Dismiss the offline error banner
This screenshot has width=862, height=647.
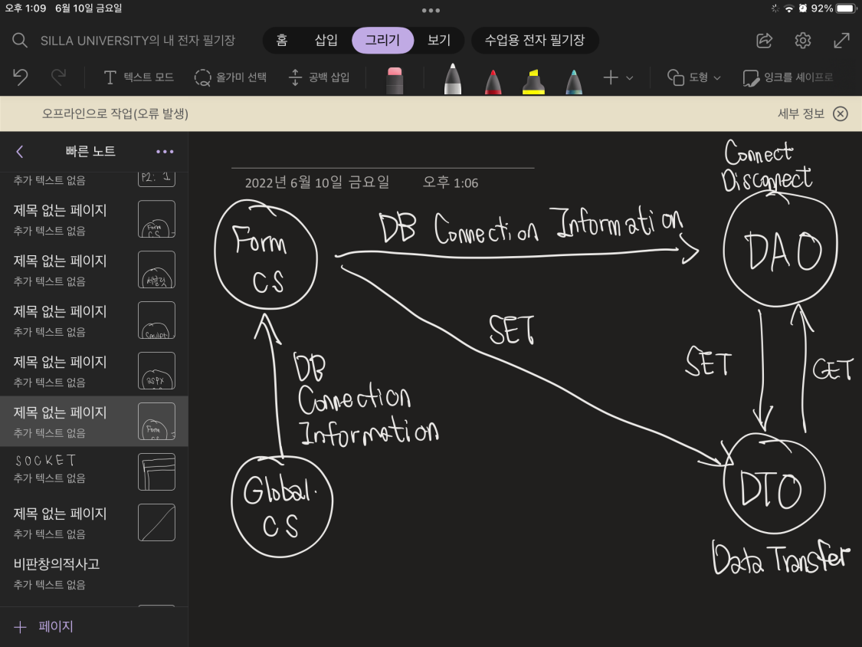click(x=841, y=114)
